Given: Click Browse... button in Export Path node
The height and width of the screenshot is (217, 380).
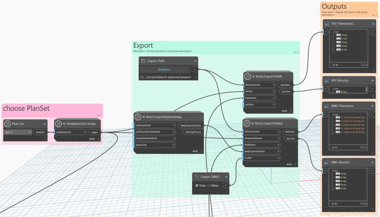Looking at the screenshot, I should [165, 69].
